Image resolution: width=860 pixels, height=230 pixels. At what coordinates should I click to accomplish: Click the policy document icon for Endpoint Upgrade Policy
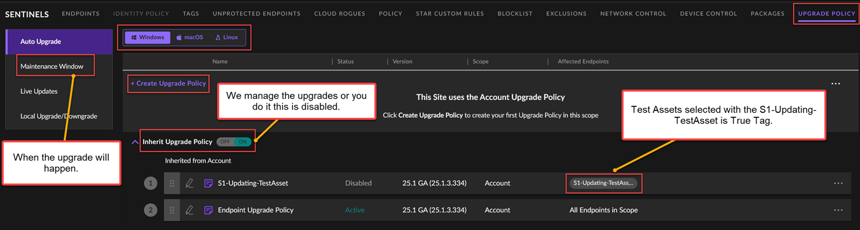tap(208, 210)
